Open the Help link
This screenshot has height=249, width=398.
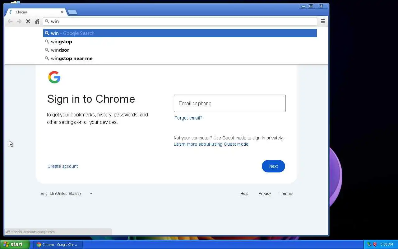point(244,194)
